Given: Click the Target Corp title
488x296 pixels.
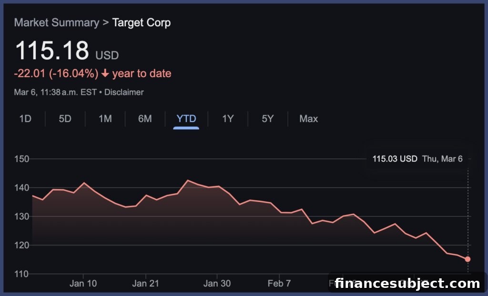Looking at the screenshot, I should [141, 23].
